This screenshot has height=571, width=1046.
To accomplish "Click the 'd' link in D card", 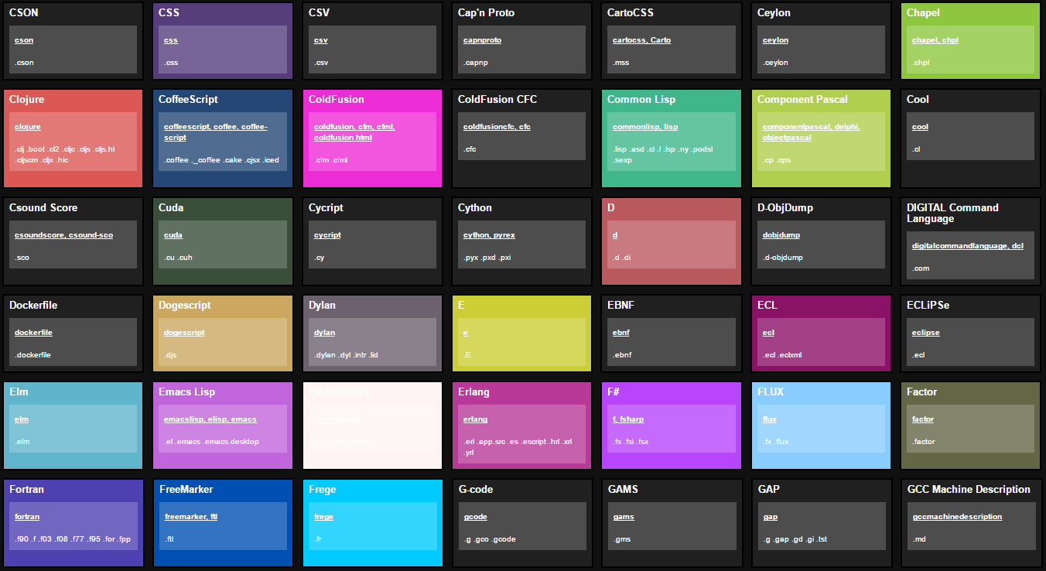I will [x=615, y=235].
